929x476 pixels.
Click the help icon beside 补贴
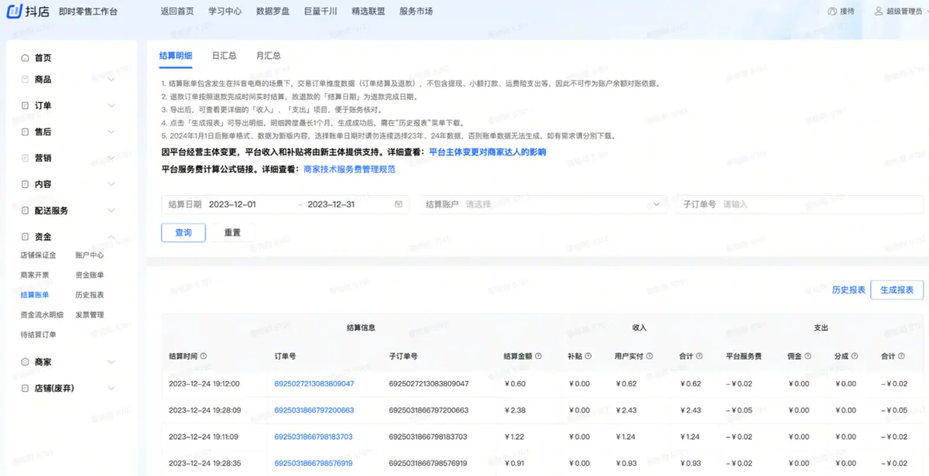(x=588, y=356)
